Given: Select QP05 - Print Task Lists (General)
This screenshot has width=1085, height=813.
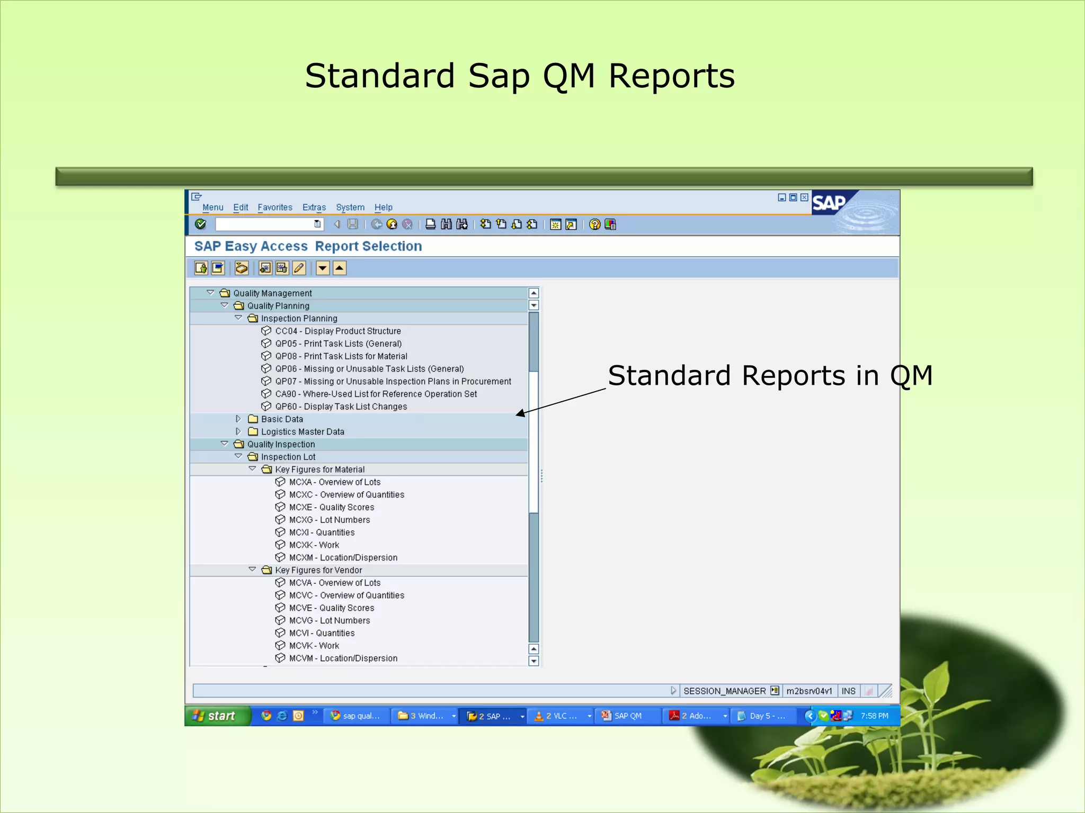Looking at the screenshot, I should [339, 344].
